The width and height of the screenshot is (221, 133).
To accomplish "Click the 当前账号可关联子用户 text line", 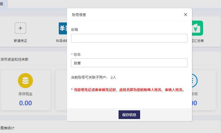I will pos(94,77).
